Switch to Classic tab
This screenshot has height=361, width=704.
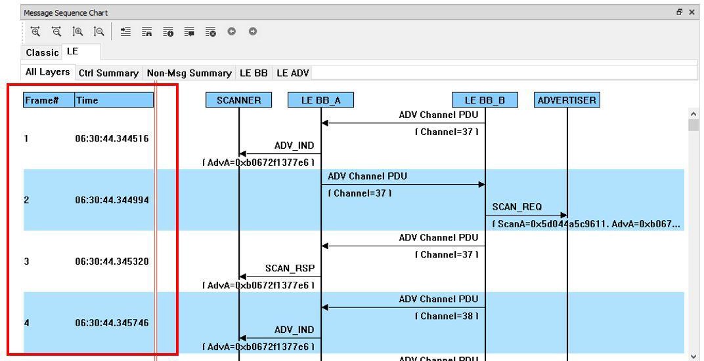coord(42,52)
